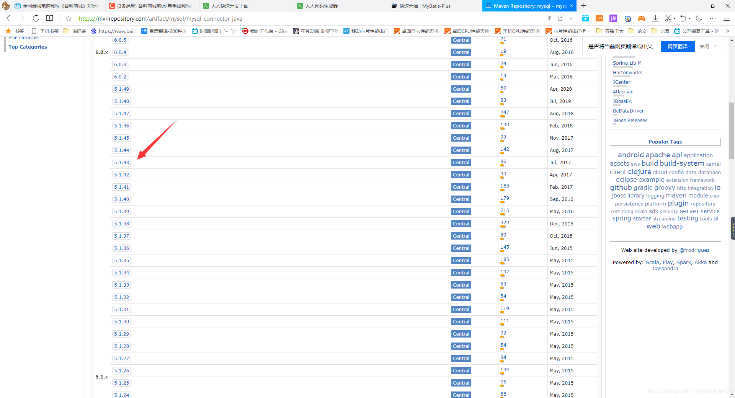Open the Atlassian repository link

[623, 91]
